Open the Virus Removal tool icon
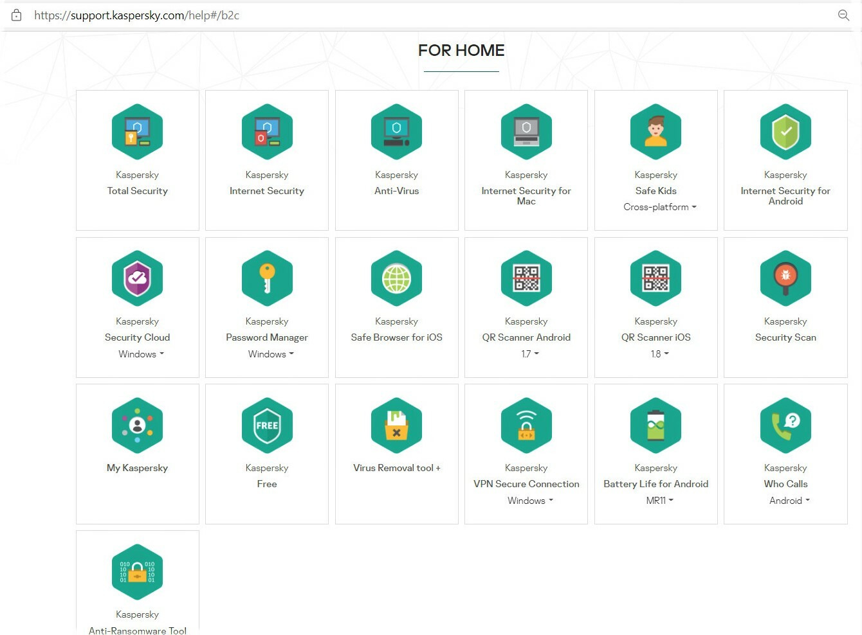The height and width of the screenshot is (635, 862). pos(396,425)
